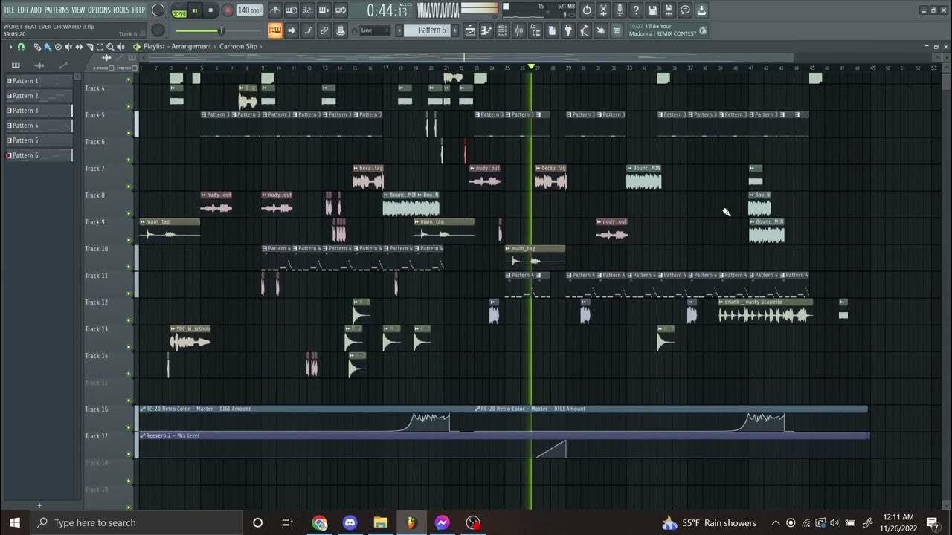The height and width of the screenshot is (535, 952).
Task: Click the export download icon
Action: click(x=701, y=10)
